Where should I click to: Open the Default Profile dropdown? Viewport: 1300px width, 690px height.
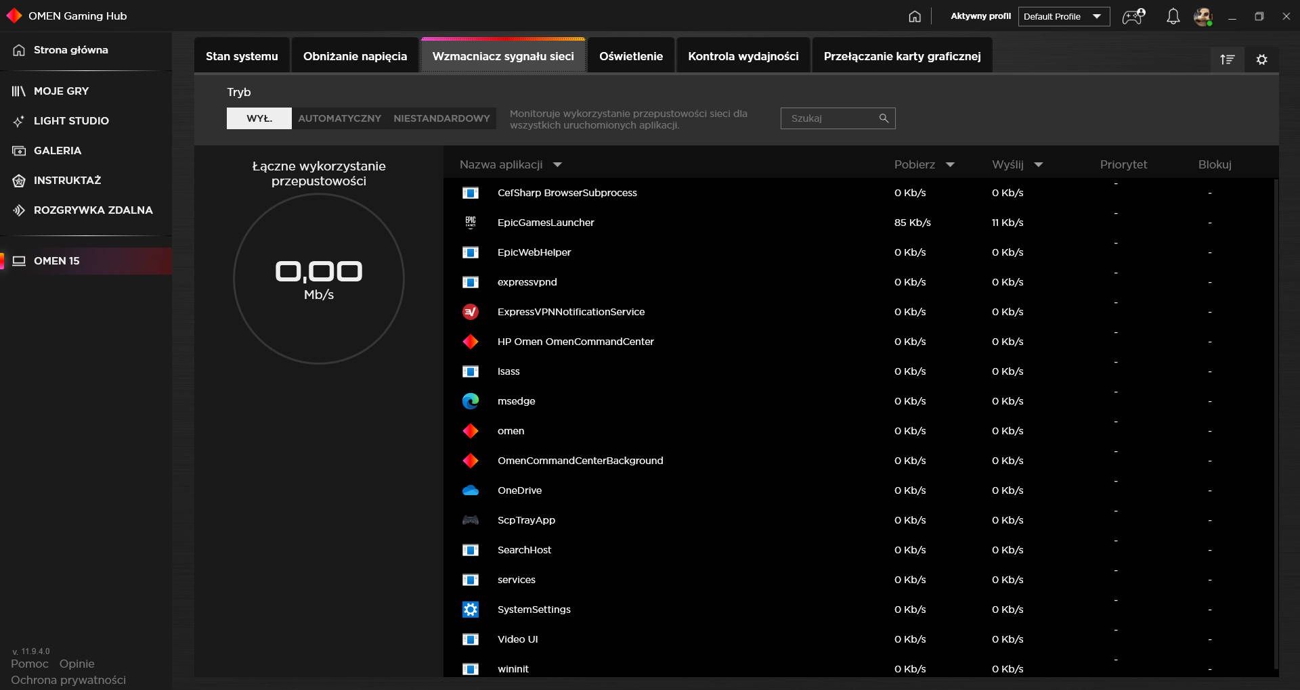[1064, 16]
